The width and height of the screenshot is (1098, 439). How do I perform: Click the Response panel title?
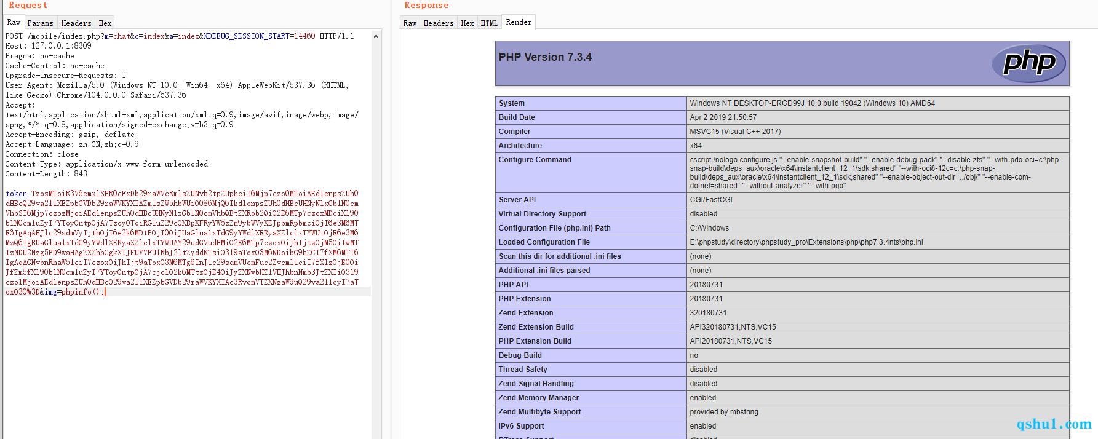click(426, 6)
